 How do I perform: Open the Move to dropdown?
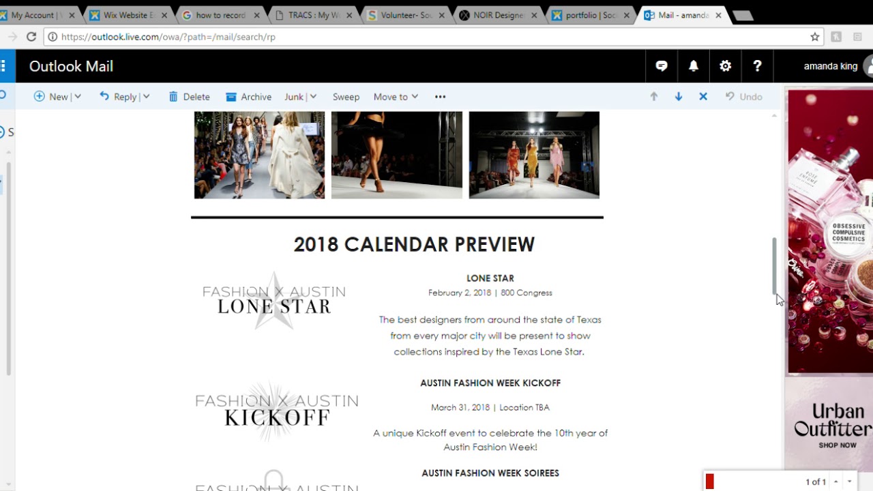[x=396, y=97]
